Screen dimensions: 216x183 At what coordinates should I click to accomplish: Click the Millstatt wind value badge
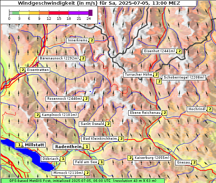pos(19,145)
